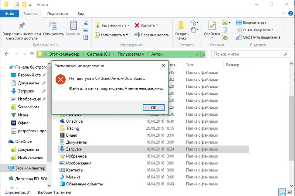Open the Поделиться ribbon tab
The height and width of the screenshot is (196, 295).
(58, 14)
